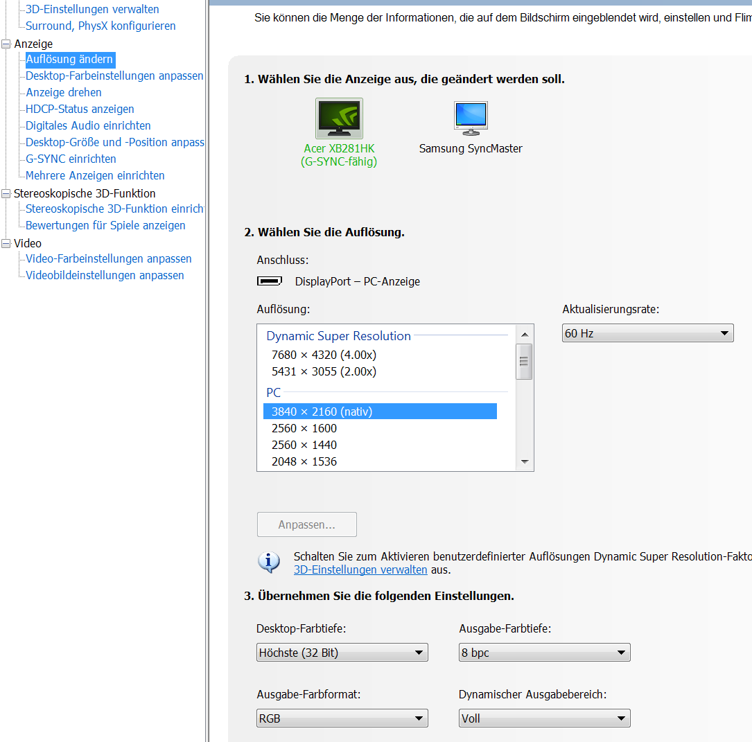Open Videobildeinstellungen anpassen

(105, 275)
